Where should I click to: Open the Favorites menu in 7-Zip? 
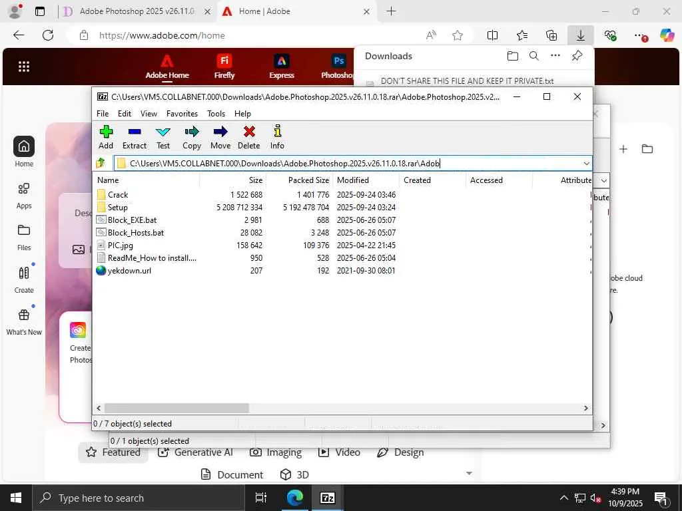(x=182, y=113)
